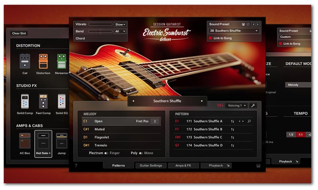
Task: Swap strum direction for Southern Shuffle D
Action: (233, 145)
